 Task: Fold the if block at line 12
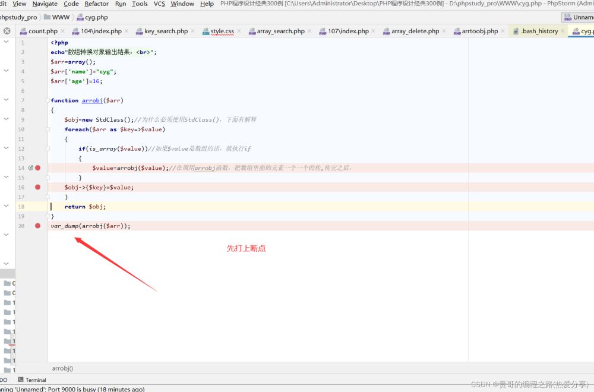[x=48, y=148]
